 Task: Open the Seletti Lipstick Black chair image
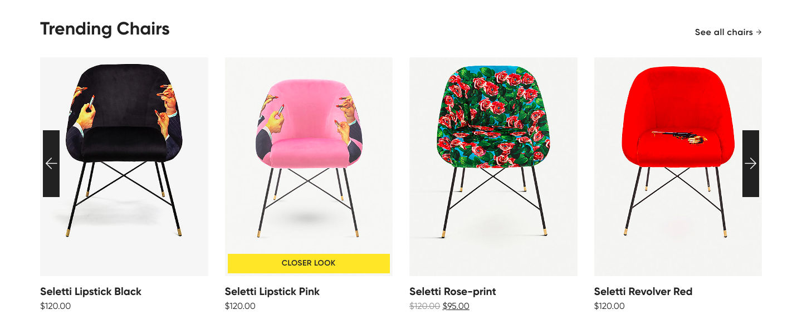(124, 166)
